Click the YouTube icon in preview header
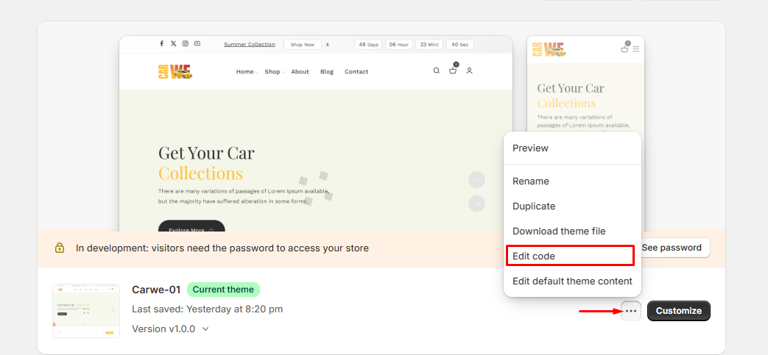The image size is (768, 355). click(197, 44)
